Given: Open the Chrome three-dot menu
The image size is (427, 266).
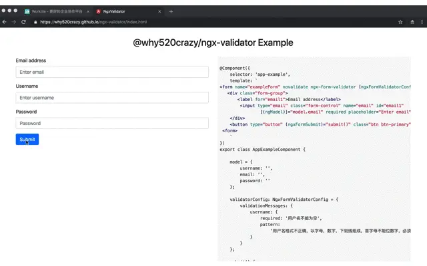Looking at the screenshot, I should pos(422,22).
